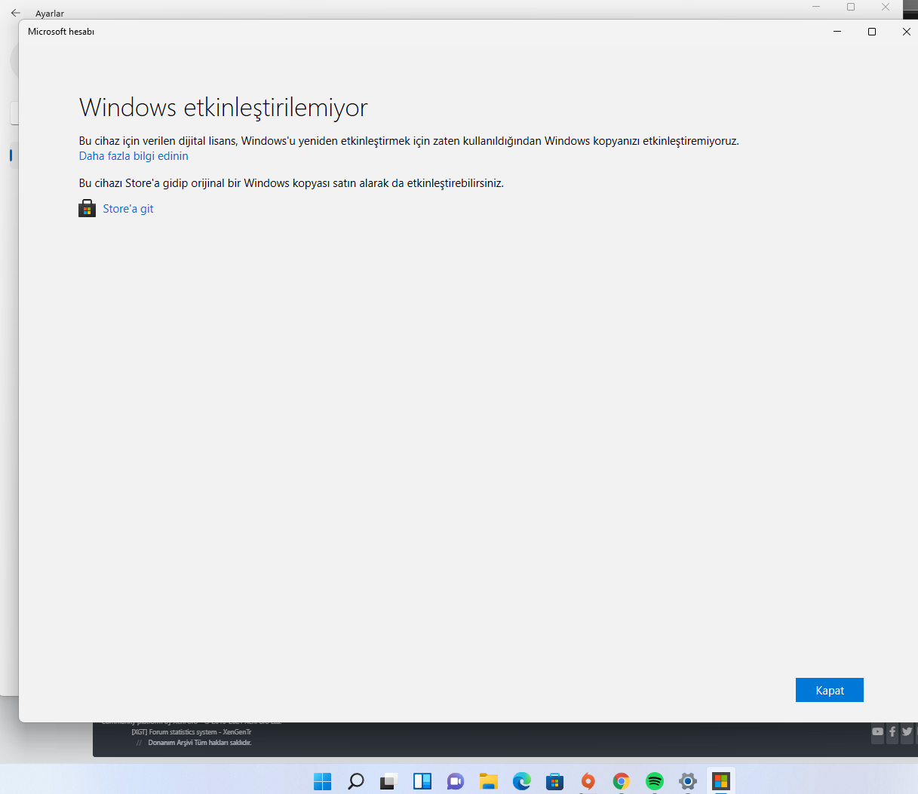
Task: Maximize the Microsoft hesabı dialog
Action: 872,32
